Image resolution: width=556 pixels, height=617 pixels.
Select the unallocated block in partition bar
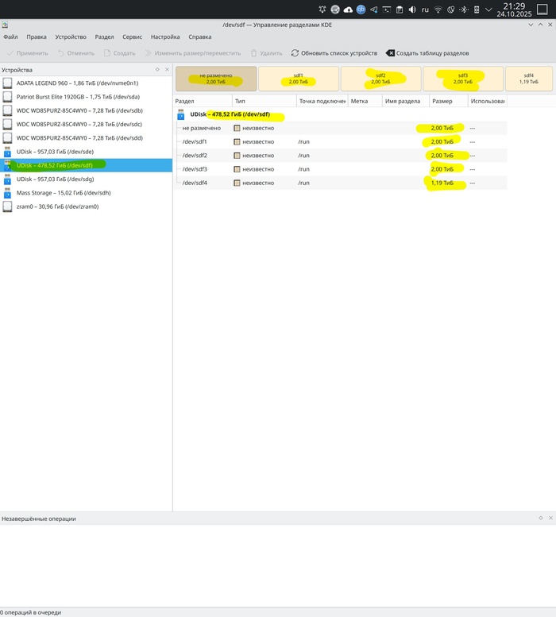click(216, 79)
